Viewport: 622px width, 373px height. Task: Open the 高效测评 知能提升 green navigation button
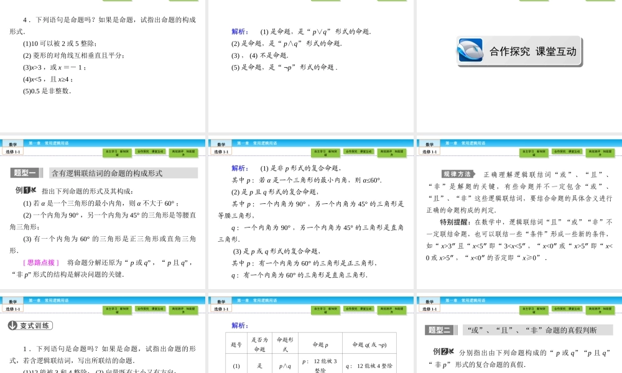183,150
